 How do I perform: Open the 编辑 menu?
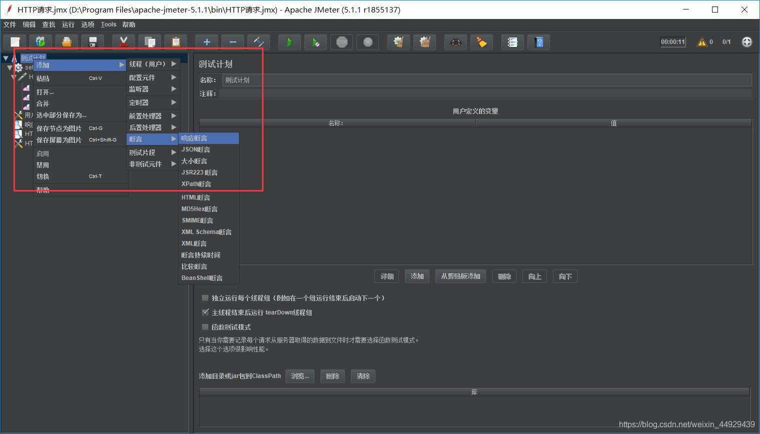point(29,24)
